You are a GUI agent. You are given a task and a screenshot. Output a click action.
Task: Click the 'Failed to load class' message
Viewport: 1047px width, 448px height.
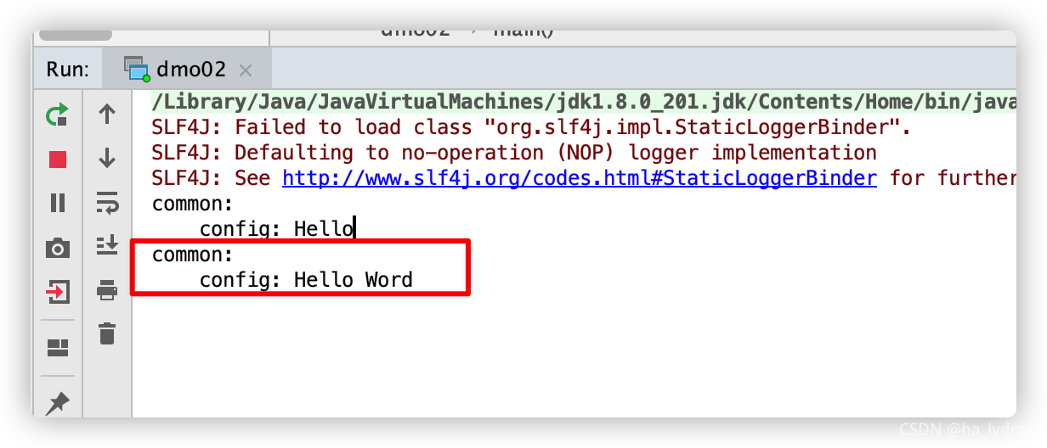[x=531, y=128]
